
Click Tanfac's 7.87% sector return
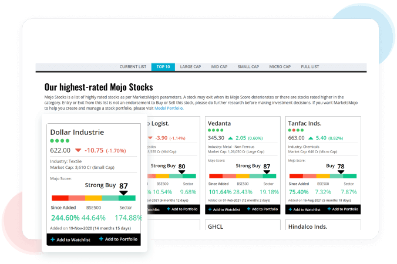(x=349, y=192)
